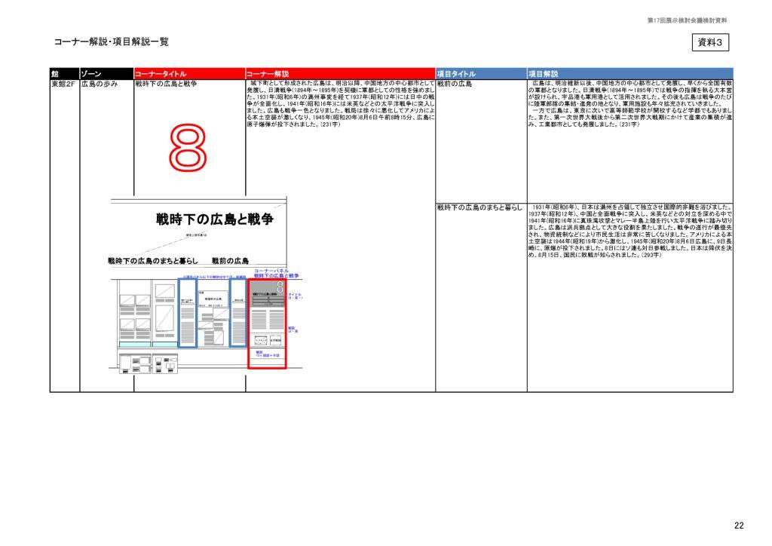Click the 館 column header

[x=55, y=74]
